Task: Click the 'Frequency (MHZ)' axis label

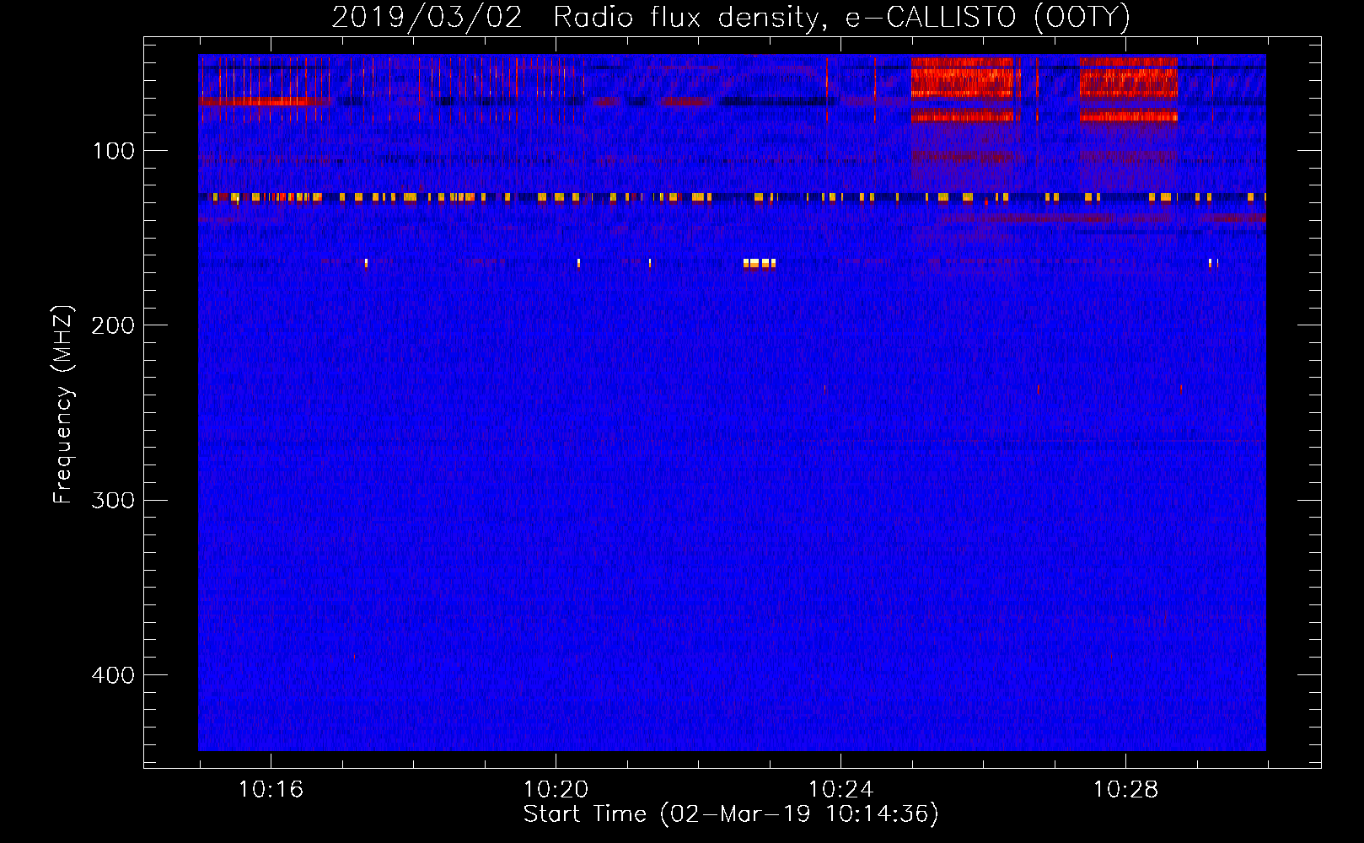Action: coord(64,405)
